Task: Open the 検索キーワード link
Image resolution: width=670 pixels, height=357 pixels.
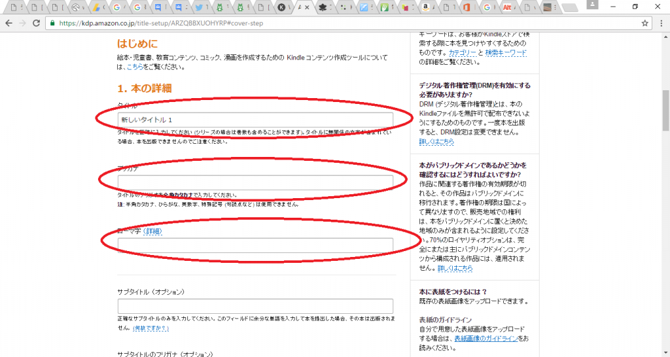Action: pyautogui.click(x=506, y=52)
